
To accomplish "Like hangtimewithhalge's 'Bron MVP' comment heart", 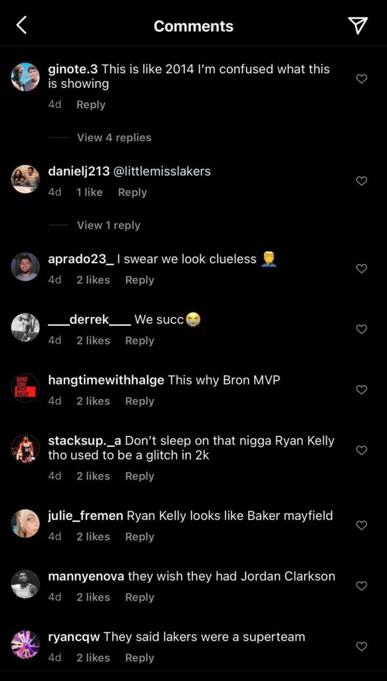I will point(362,390).
